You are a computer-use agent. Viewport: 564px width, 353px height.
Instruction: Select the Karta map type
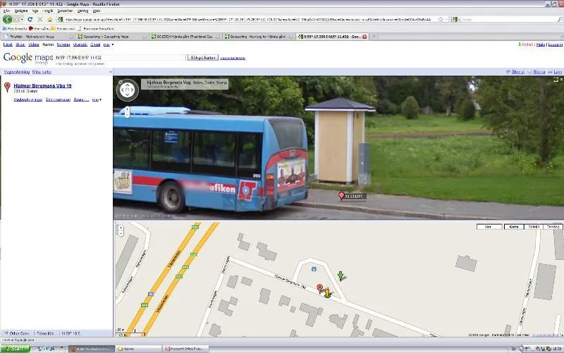pyautogui.click(x=514, y=227)
